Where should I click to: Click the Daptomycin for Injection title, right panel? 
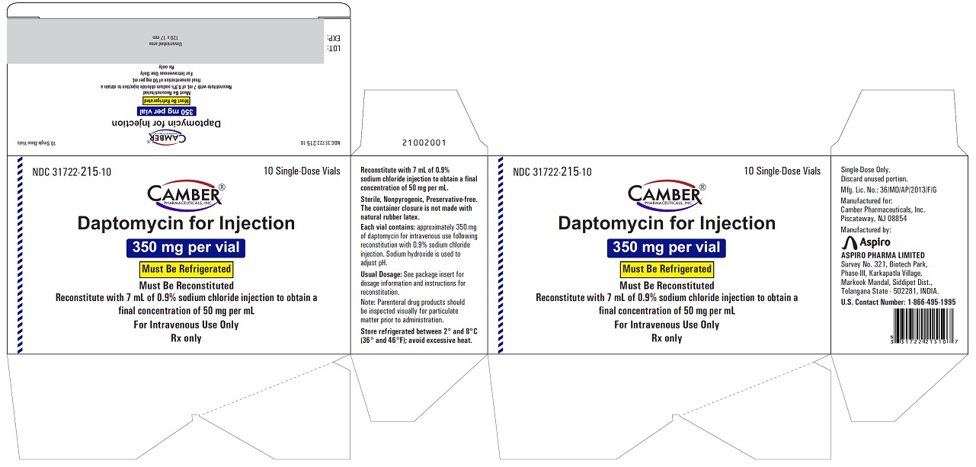click(x=667, y=223)
